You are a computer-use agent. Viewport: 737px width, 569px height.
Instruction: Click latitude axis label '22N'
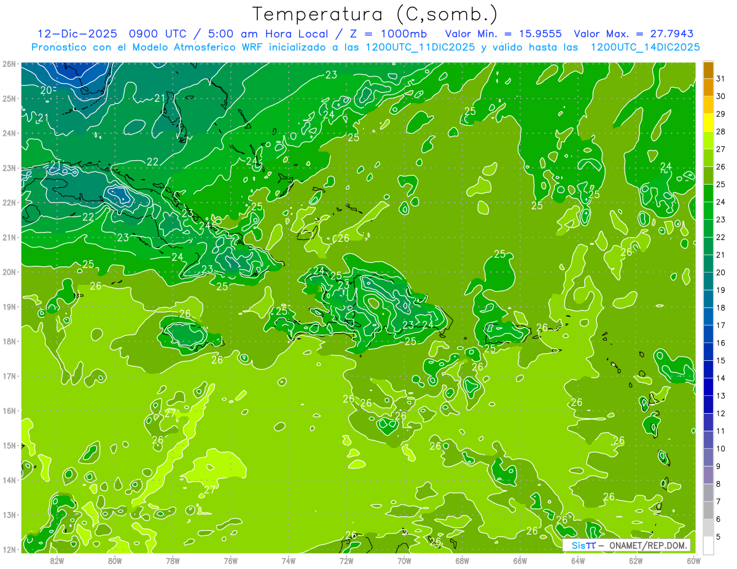[x=9, y=203]
